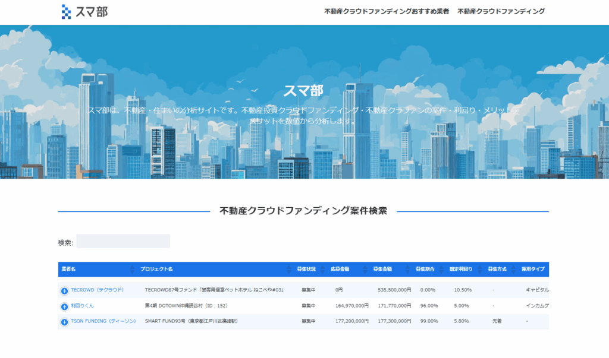Sort table by 運用タイプ column header
The image size is (609, 358).
(533, 270)
